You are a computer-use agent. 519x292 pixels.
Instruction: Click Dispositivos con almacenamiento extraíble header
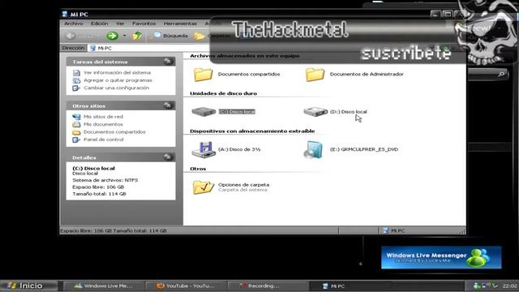252,131
